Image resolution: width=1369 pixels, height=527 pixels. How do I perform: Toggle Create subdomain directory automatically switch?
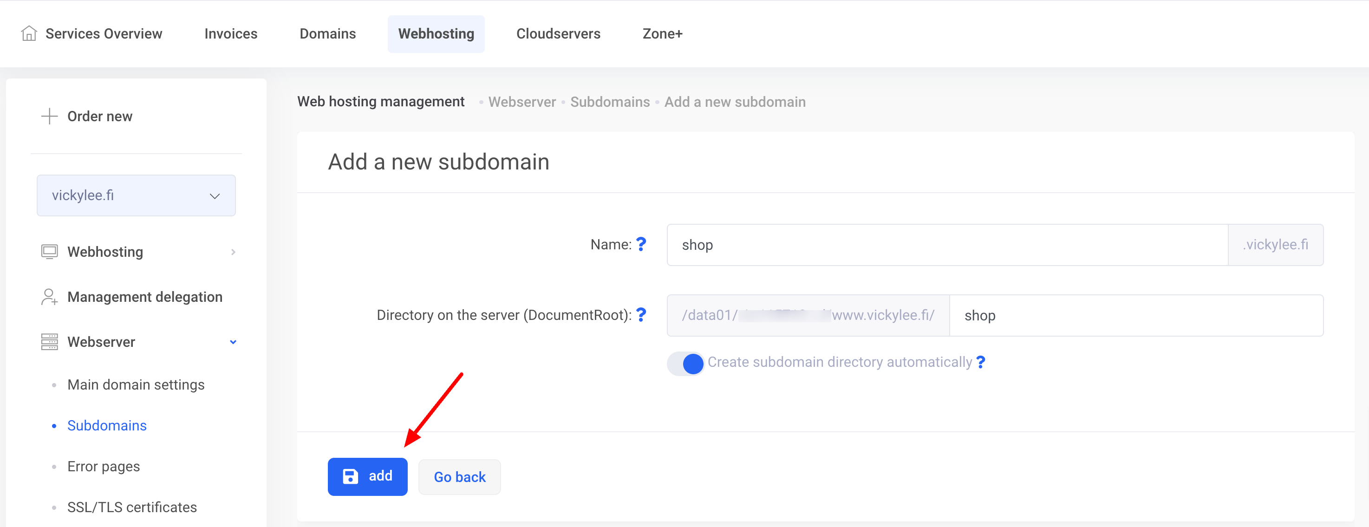685,364
